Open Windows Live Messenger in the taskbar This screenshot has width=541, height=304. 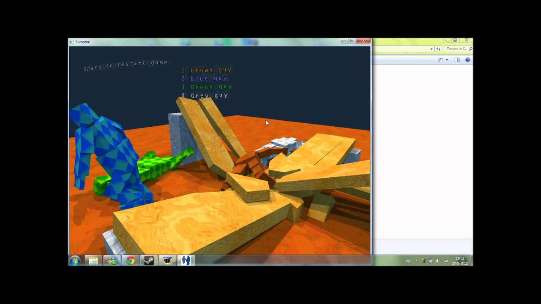(x=112, y=261)
